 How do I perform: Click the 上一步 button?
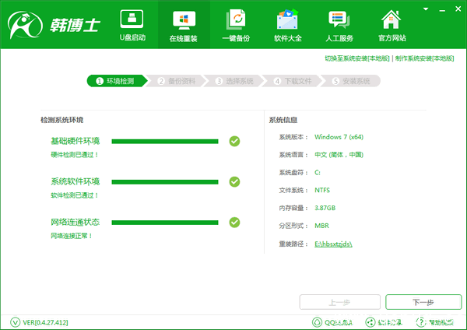point(340,302)
